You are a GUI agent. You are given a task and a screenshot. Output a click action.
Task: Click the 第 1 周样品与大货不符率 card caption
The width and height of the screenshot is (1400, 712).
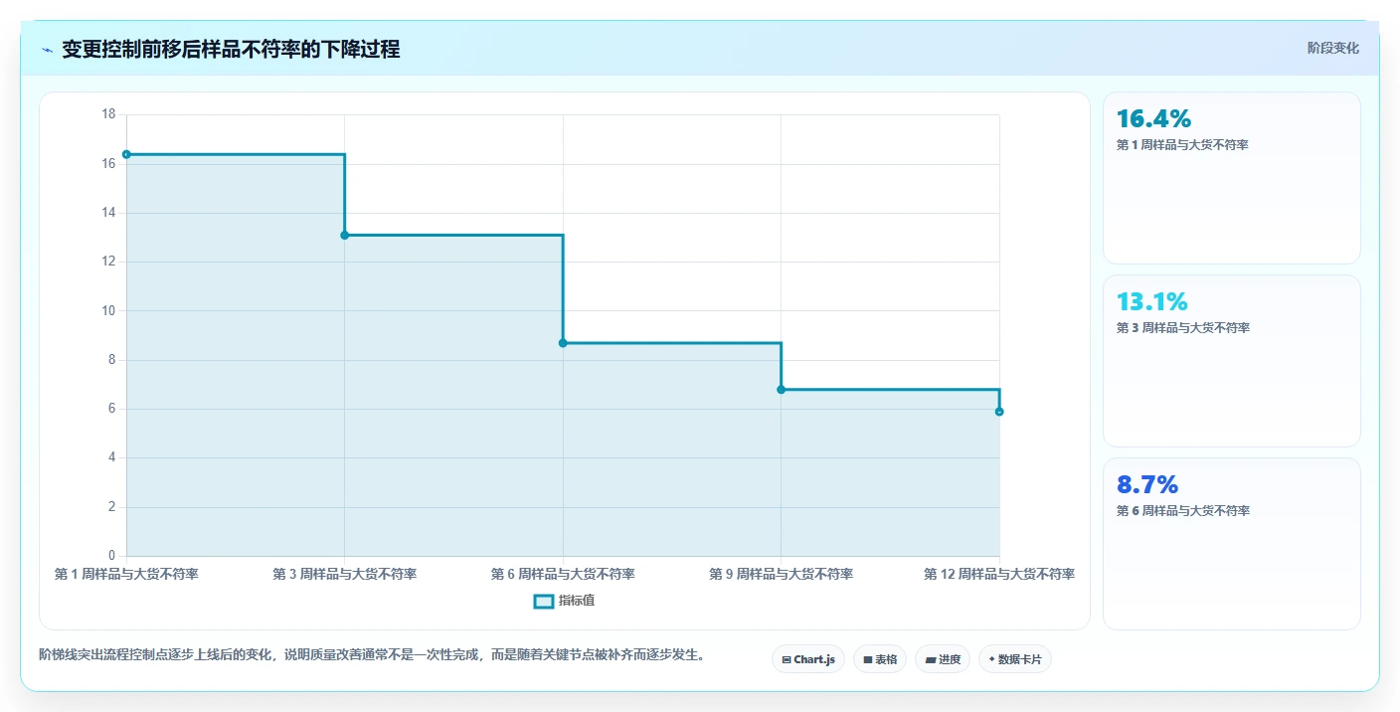pos(1182,145)
